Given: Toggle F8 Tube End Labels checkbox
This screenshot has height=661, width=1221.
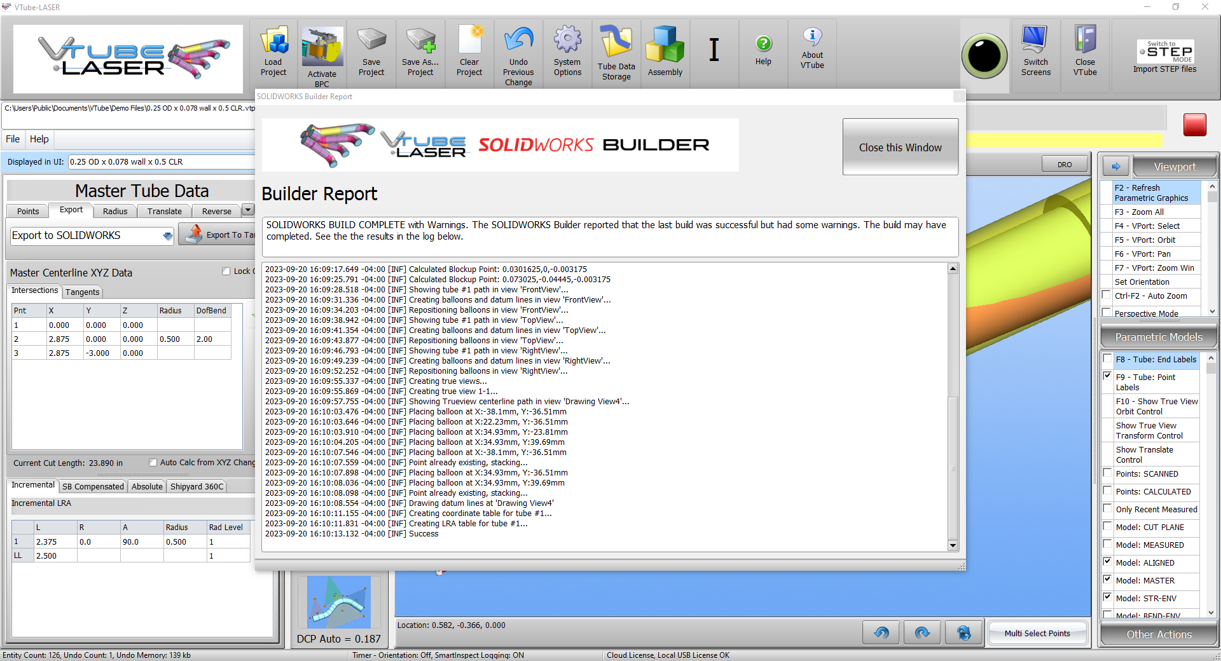Looking at the screenshot, I should 1107,358.
